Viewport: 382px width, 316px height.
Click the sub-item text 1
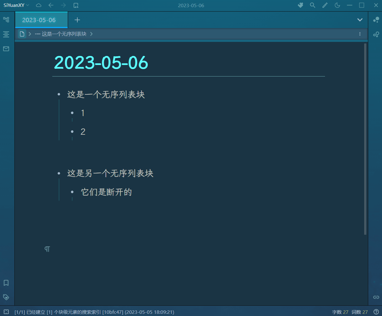(83, 113)
